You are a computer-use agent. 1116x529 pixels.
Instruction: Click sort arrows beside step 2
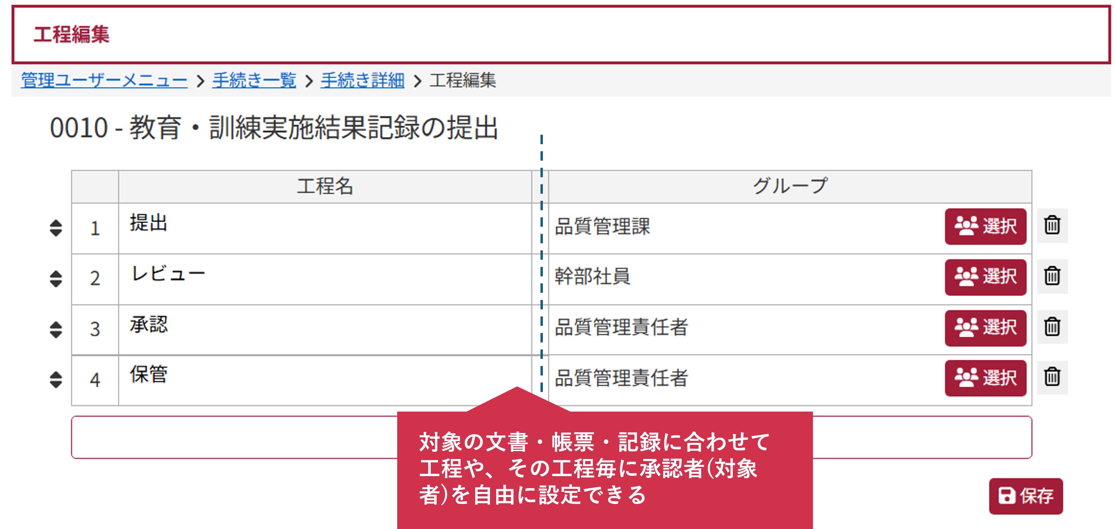[56, 278]
